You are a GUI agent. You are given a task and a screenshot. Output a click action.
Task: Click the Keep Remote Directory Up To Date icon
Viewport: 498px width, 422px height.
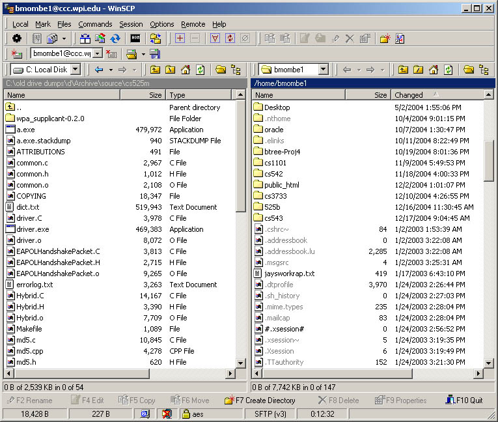tap(100, 39)
